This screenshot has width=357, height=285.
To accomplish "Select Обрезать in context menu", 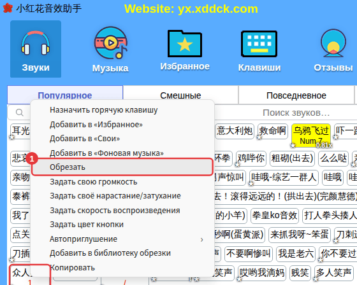I will click(122, 167).
